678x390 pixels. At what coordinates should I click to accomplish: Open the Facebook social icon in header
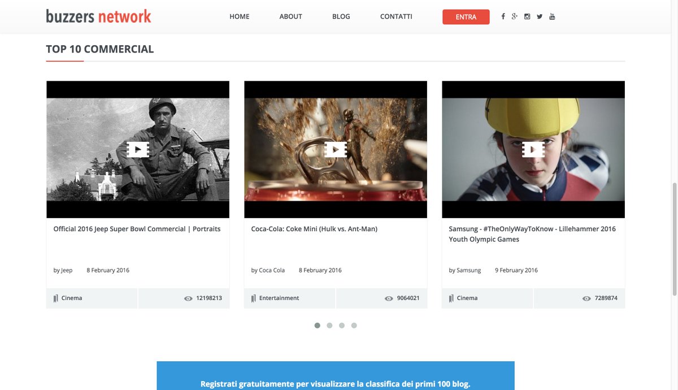(503, 16)
